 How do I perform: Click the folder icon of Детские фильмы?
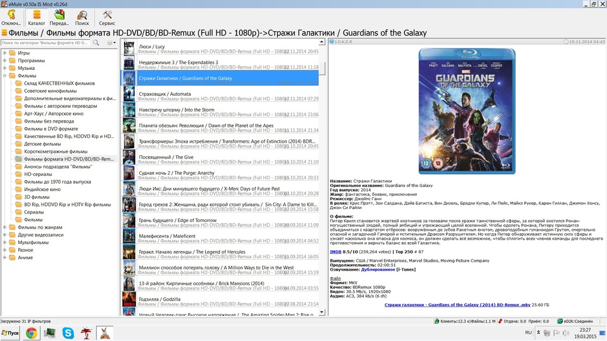point(18,144)
